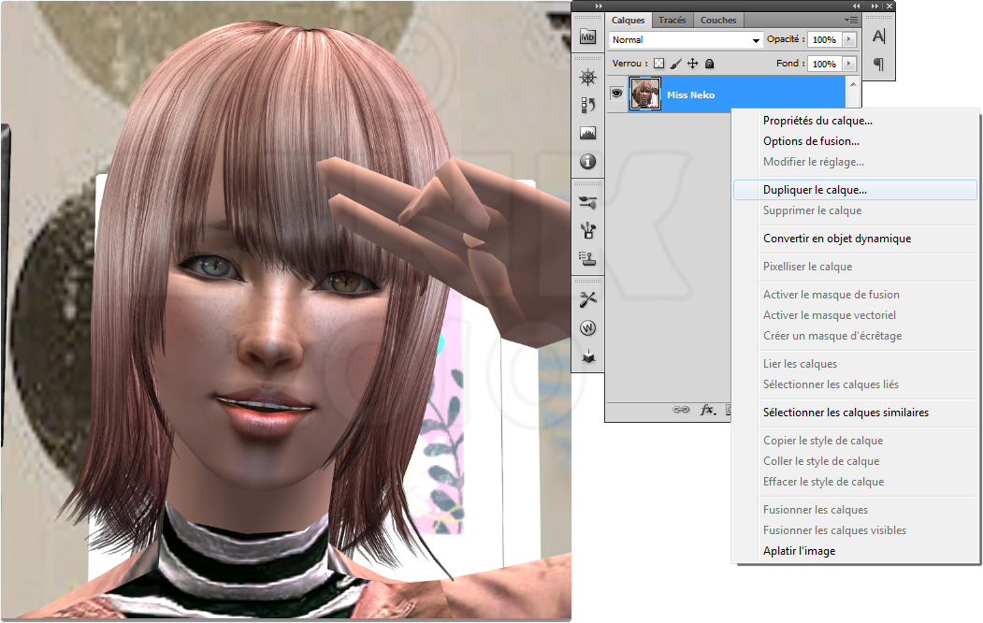
Task: Open the Mini Bridge panel icon
Action: [x=587, y=37]
